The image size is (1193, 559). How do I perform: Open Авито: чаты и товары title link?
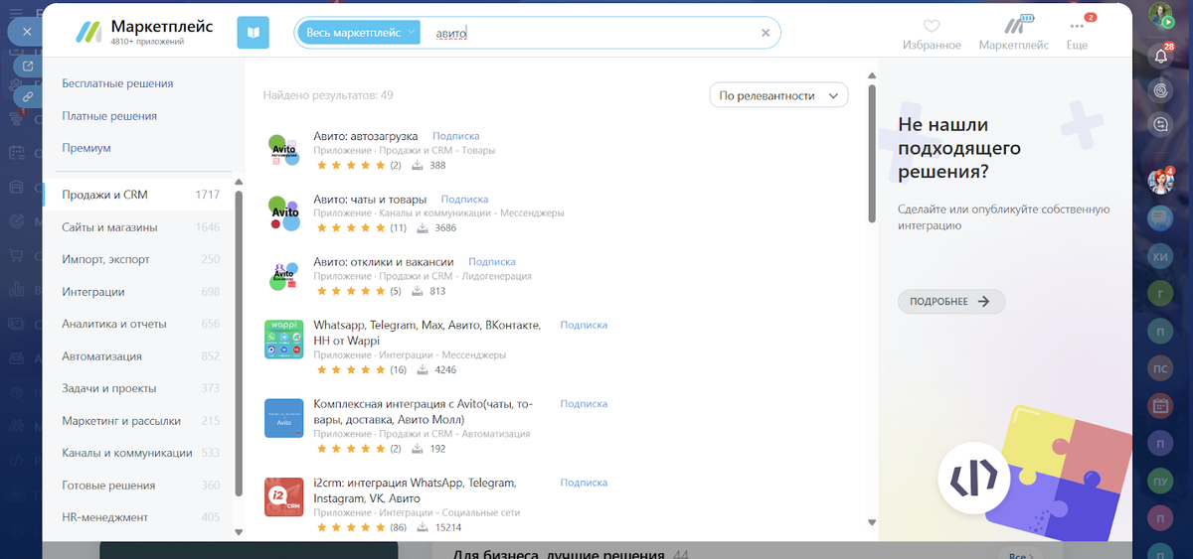point(370,200)
